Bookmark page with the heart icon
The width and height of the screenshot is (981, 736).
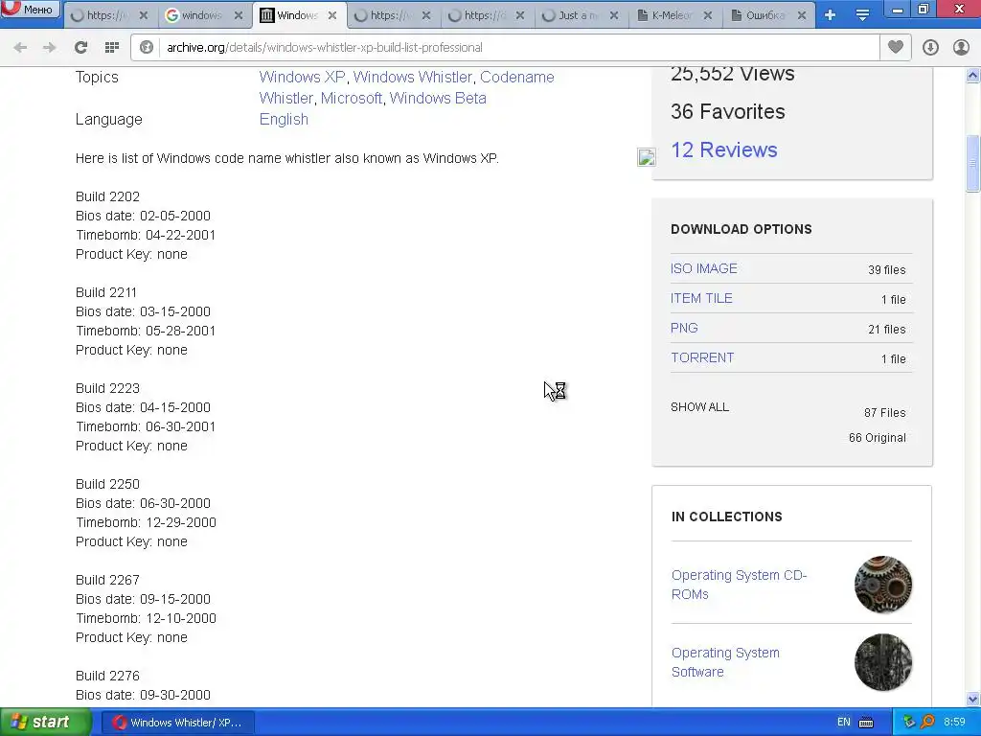pyautogui.click(x=896, y=47)
